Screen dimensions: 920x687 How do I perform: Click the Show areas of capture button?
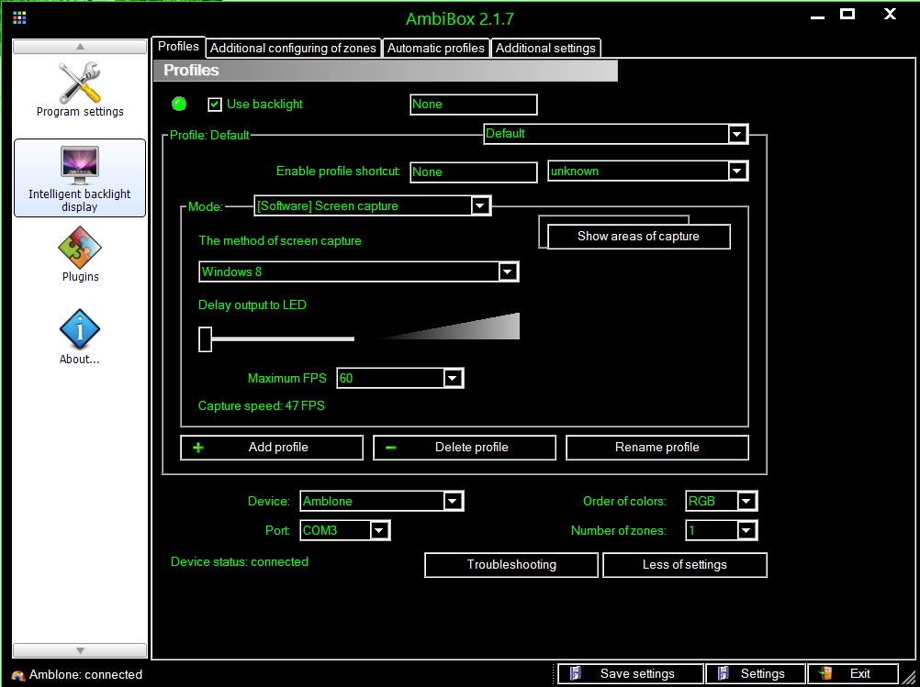[x=638, y=237]
